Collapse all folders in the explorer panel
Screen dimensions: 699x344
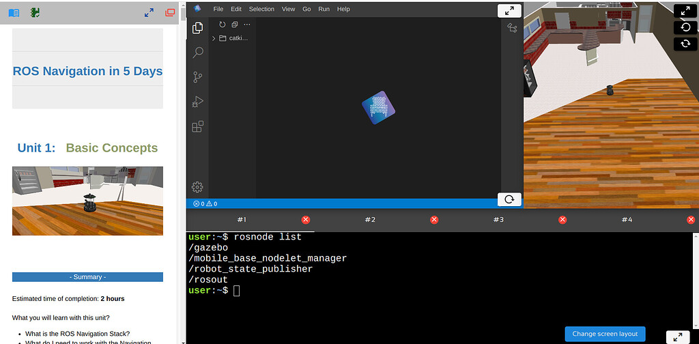coord(235,25)
